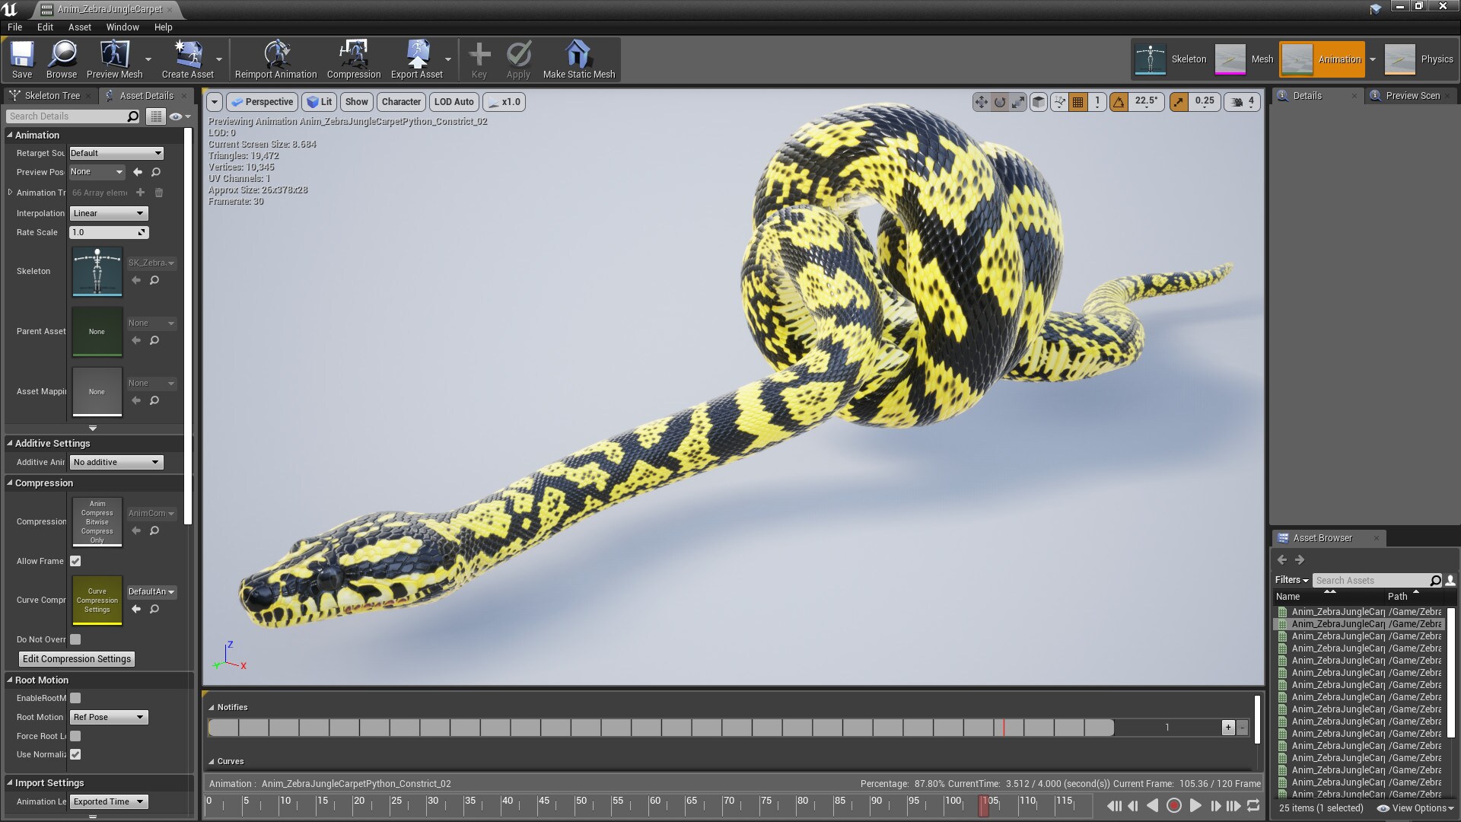This screenshot has height=822, width=1461.
Task: Open Preview Mesh options
Action: tap(115, 59)
